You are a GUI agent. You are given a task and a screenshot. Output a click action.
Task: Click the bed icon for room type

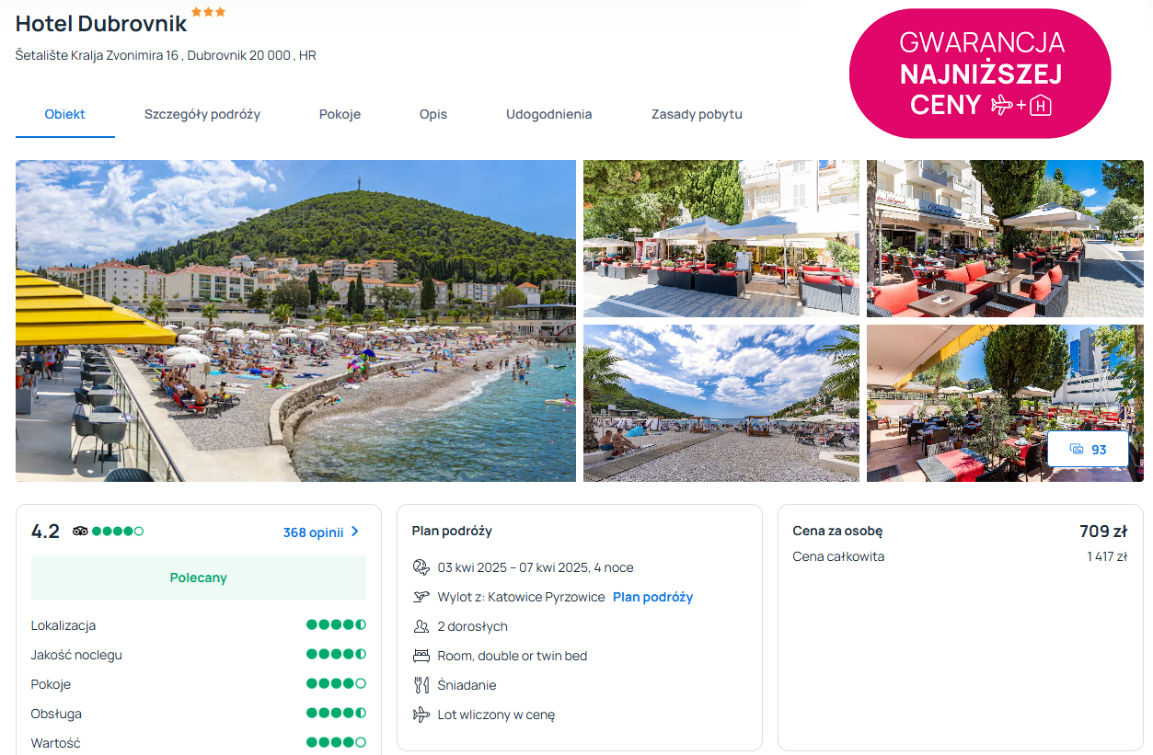[x=421, y=656]
